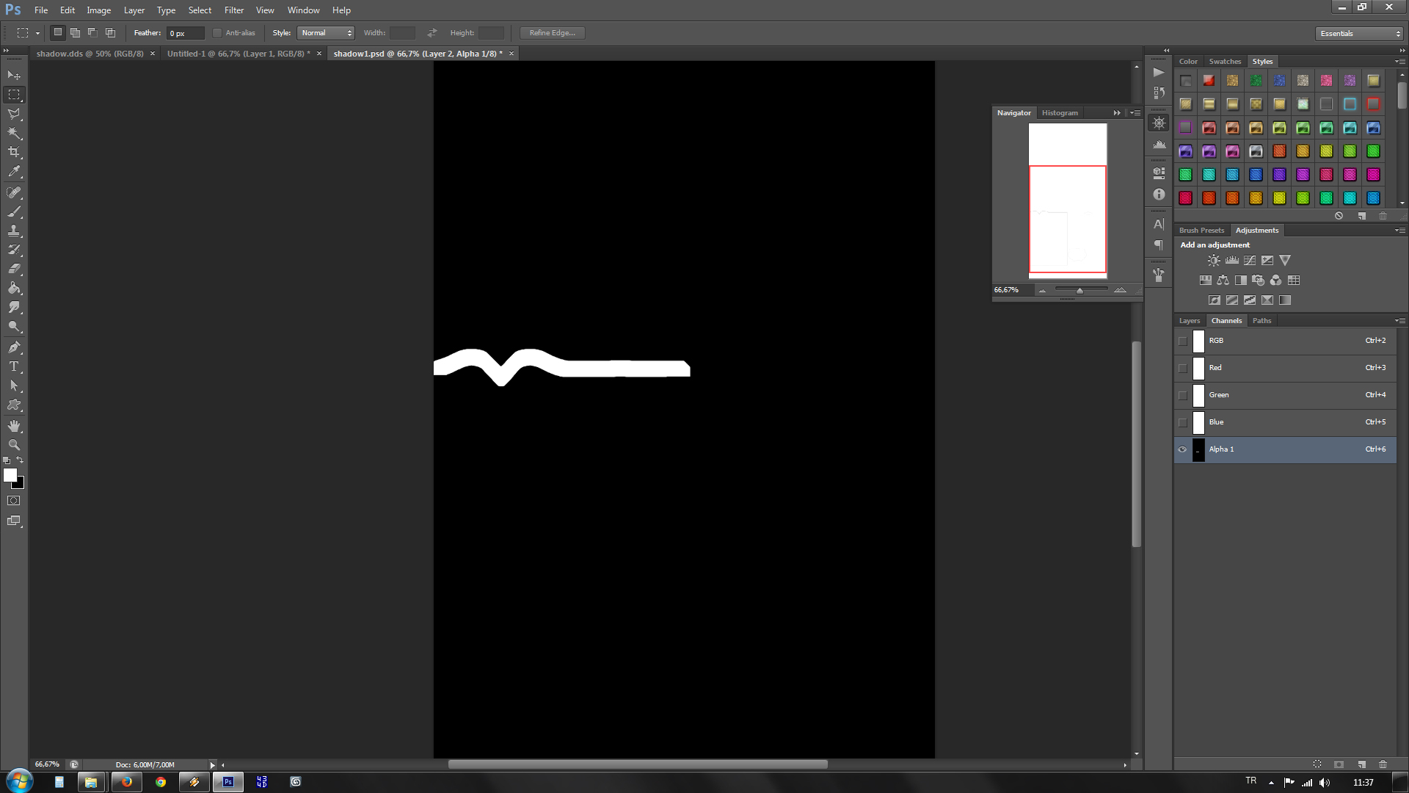Open status bar info arrow
The image size is (1409, 793).
(x=213, y=765)
